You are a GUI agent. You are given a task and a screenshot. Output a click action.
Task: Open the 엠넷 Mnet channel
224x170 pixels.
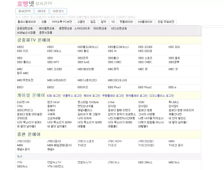click(53, 102)
